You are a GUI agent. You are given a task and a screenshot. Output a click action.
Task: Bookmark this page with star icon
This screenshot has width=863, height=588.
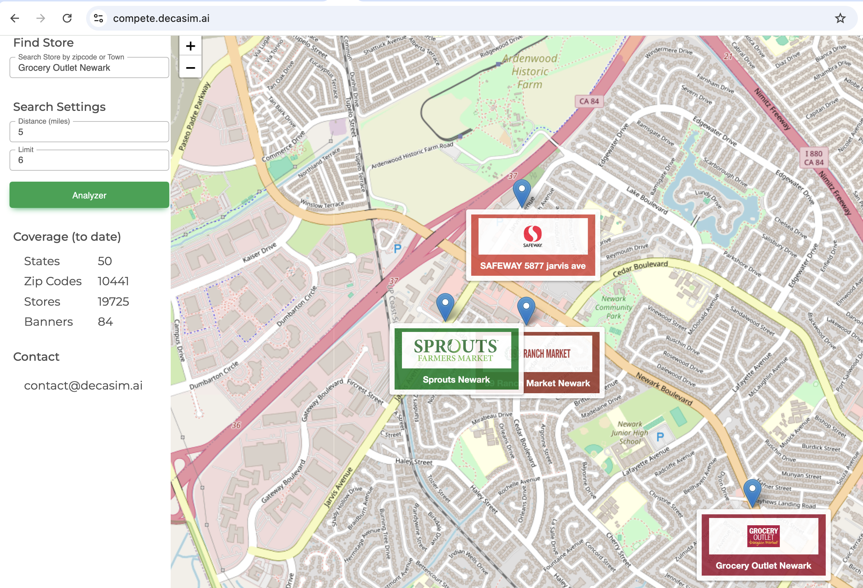840,18
